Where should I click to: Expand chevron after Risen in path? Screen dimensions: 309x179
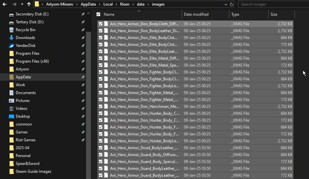133,4
